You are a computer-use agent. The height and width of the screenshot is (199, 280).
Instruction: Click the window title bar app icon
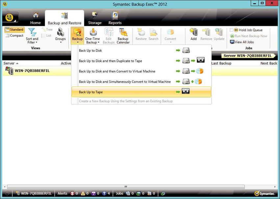[5, 4]
